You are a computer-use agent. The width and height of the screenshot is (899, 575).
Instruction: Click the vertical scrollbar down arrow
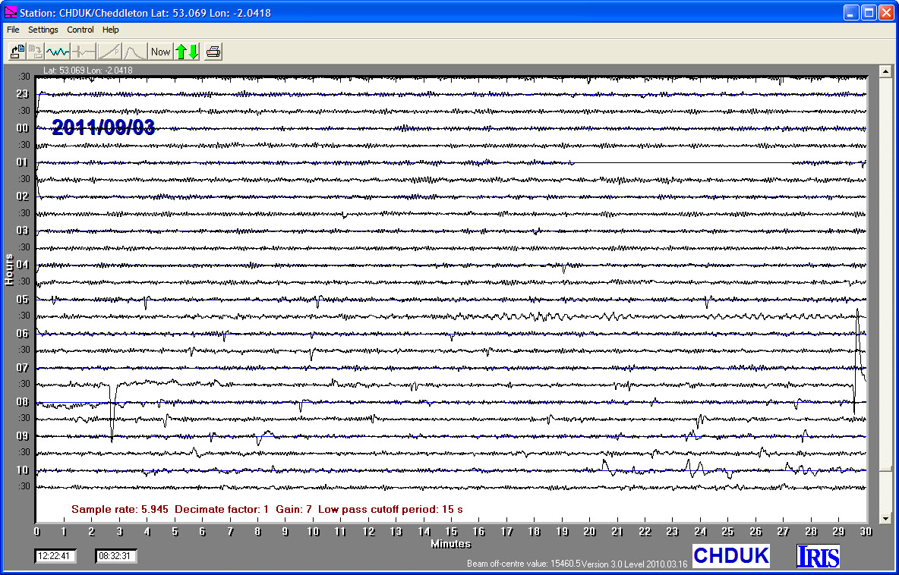pos(885,518)
